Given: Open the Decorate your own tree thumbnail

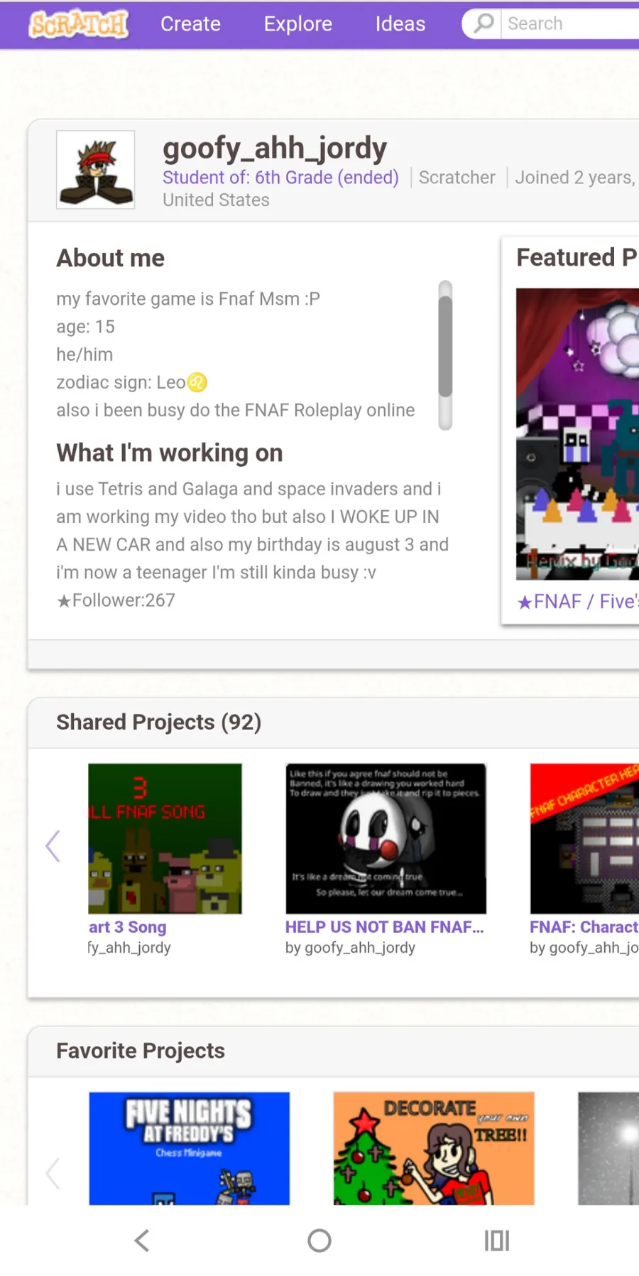Looking at the screenshot, I should 434,1148.
